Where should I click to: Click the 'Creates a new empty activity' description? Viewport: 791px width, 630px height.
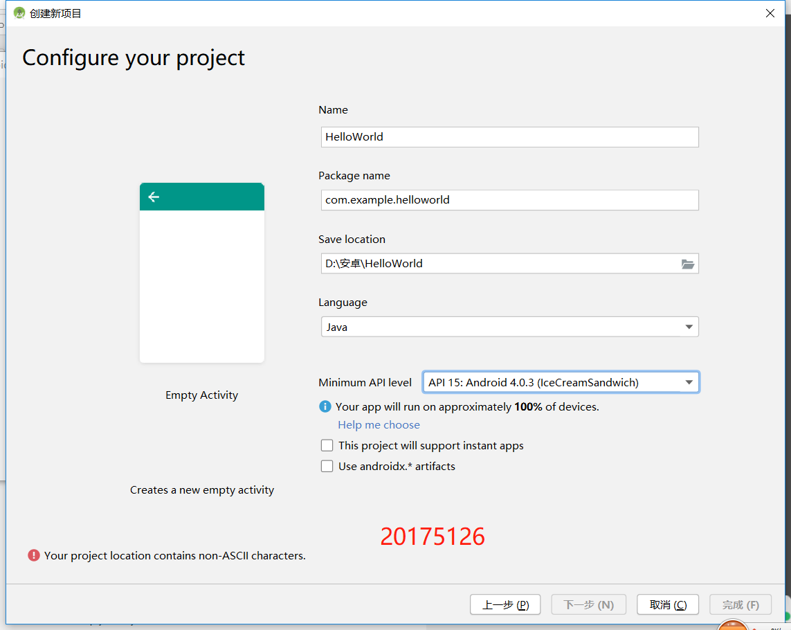pos(202,489)
